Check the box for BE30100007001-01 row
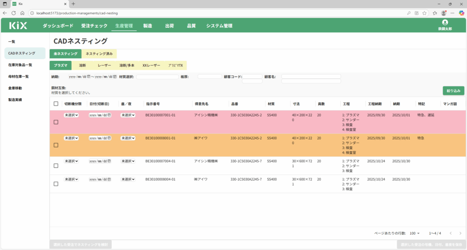The width and height of the screenshot is (467, 250). coord(56,122)
